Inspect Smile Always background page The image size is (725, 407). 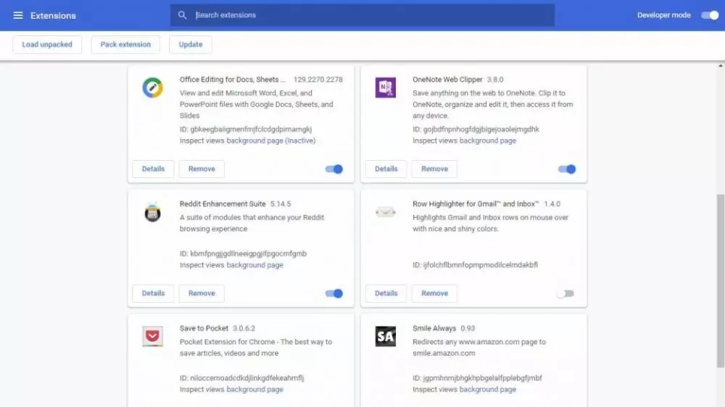pos(488,389)
